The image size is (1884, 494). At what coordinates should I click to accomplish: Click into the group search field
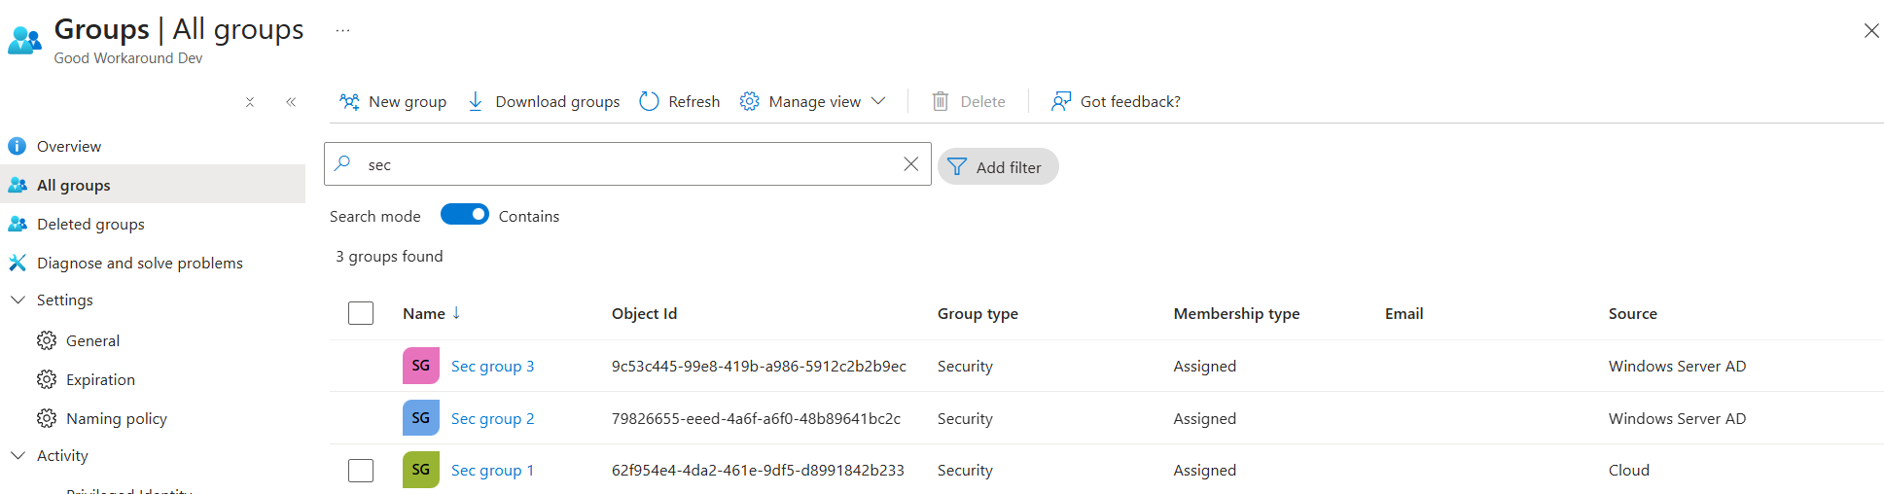point(622,164)
